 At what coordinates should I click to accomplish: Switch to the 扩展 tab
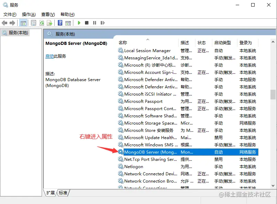pyautogui.click(x=50, y=193)
